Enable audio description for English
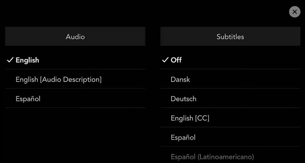The height and width of the screenshot is (163, 305). (x=75, y=79)
